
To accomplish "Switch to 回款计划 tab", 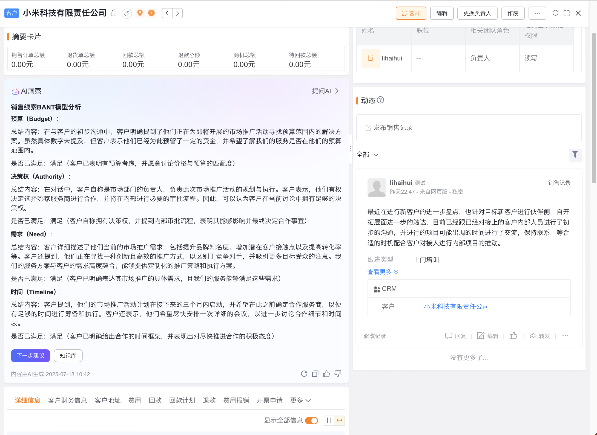I will coord(182,401).
